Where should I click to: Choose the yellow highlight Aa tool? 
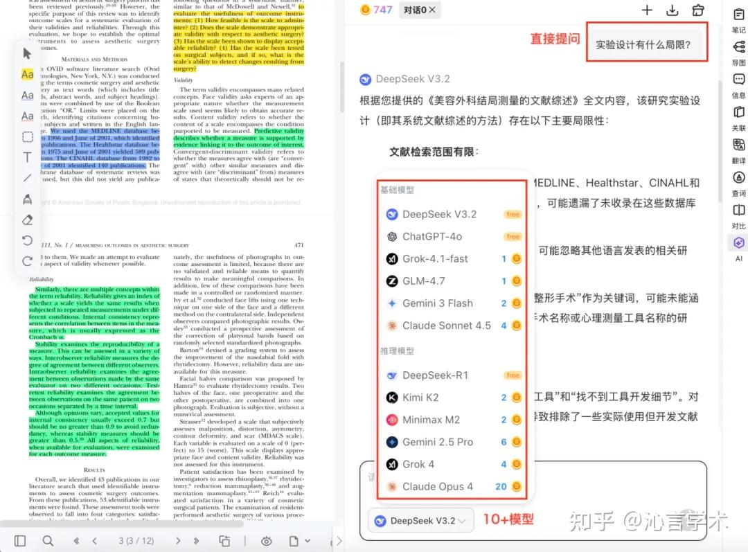[x=27, y=74]
